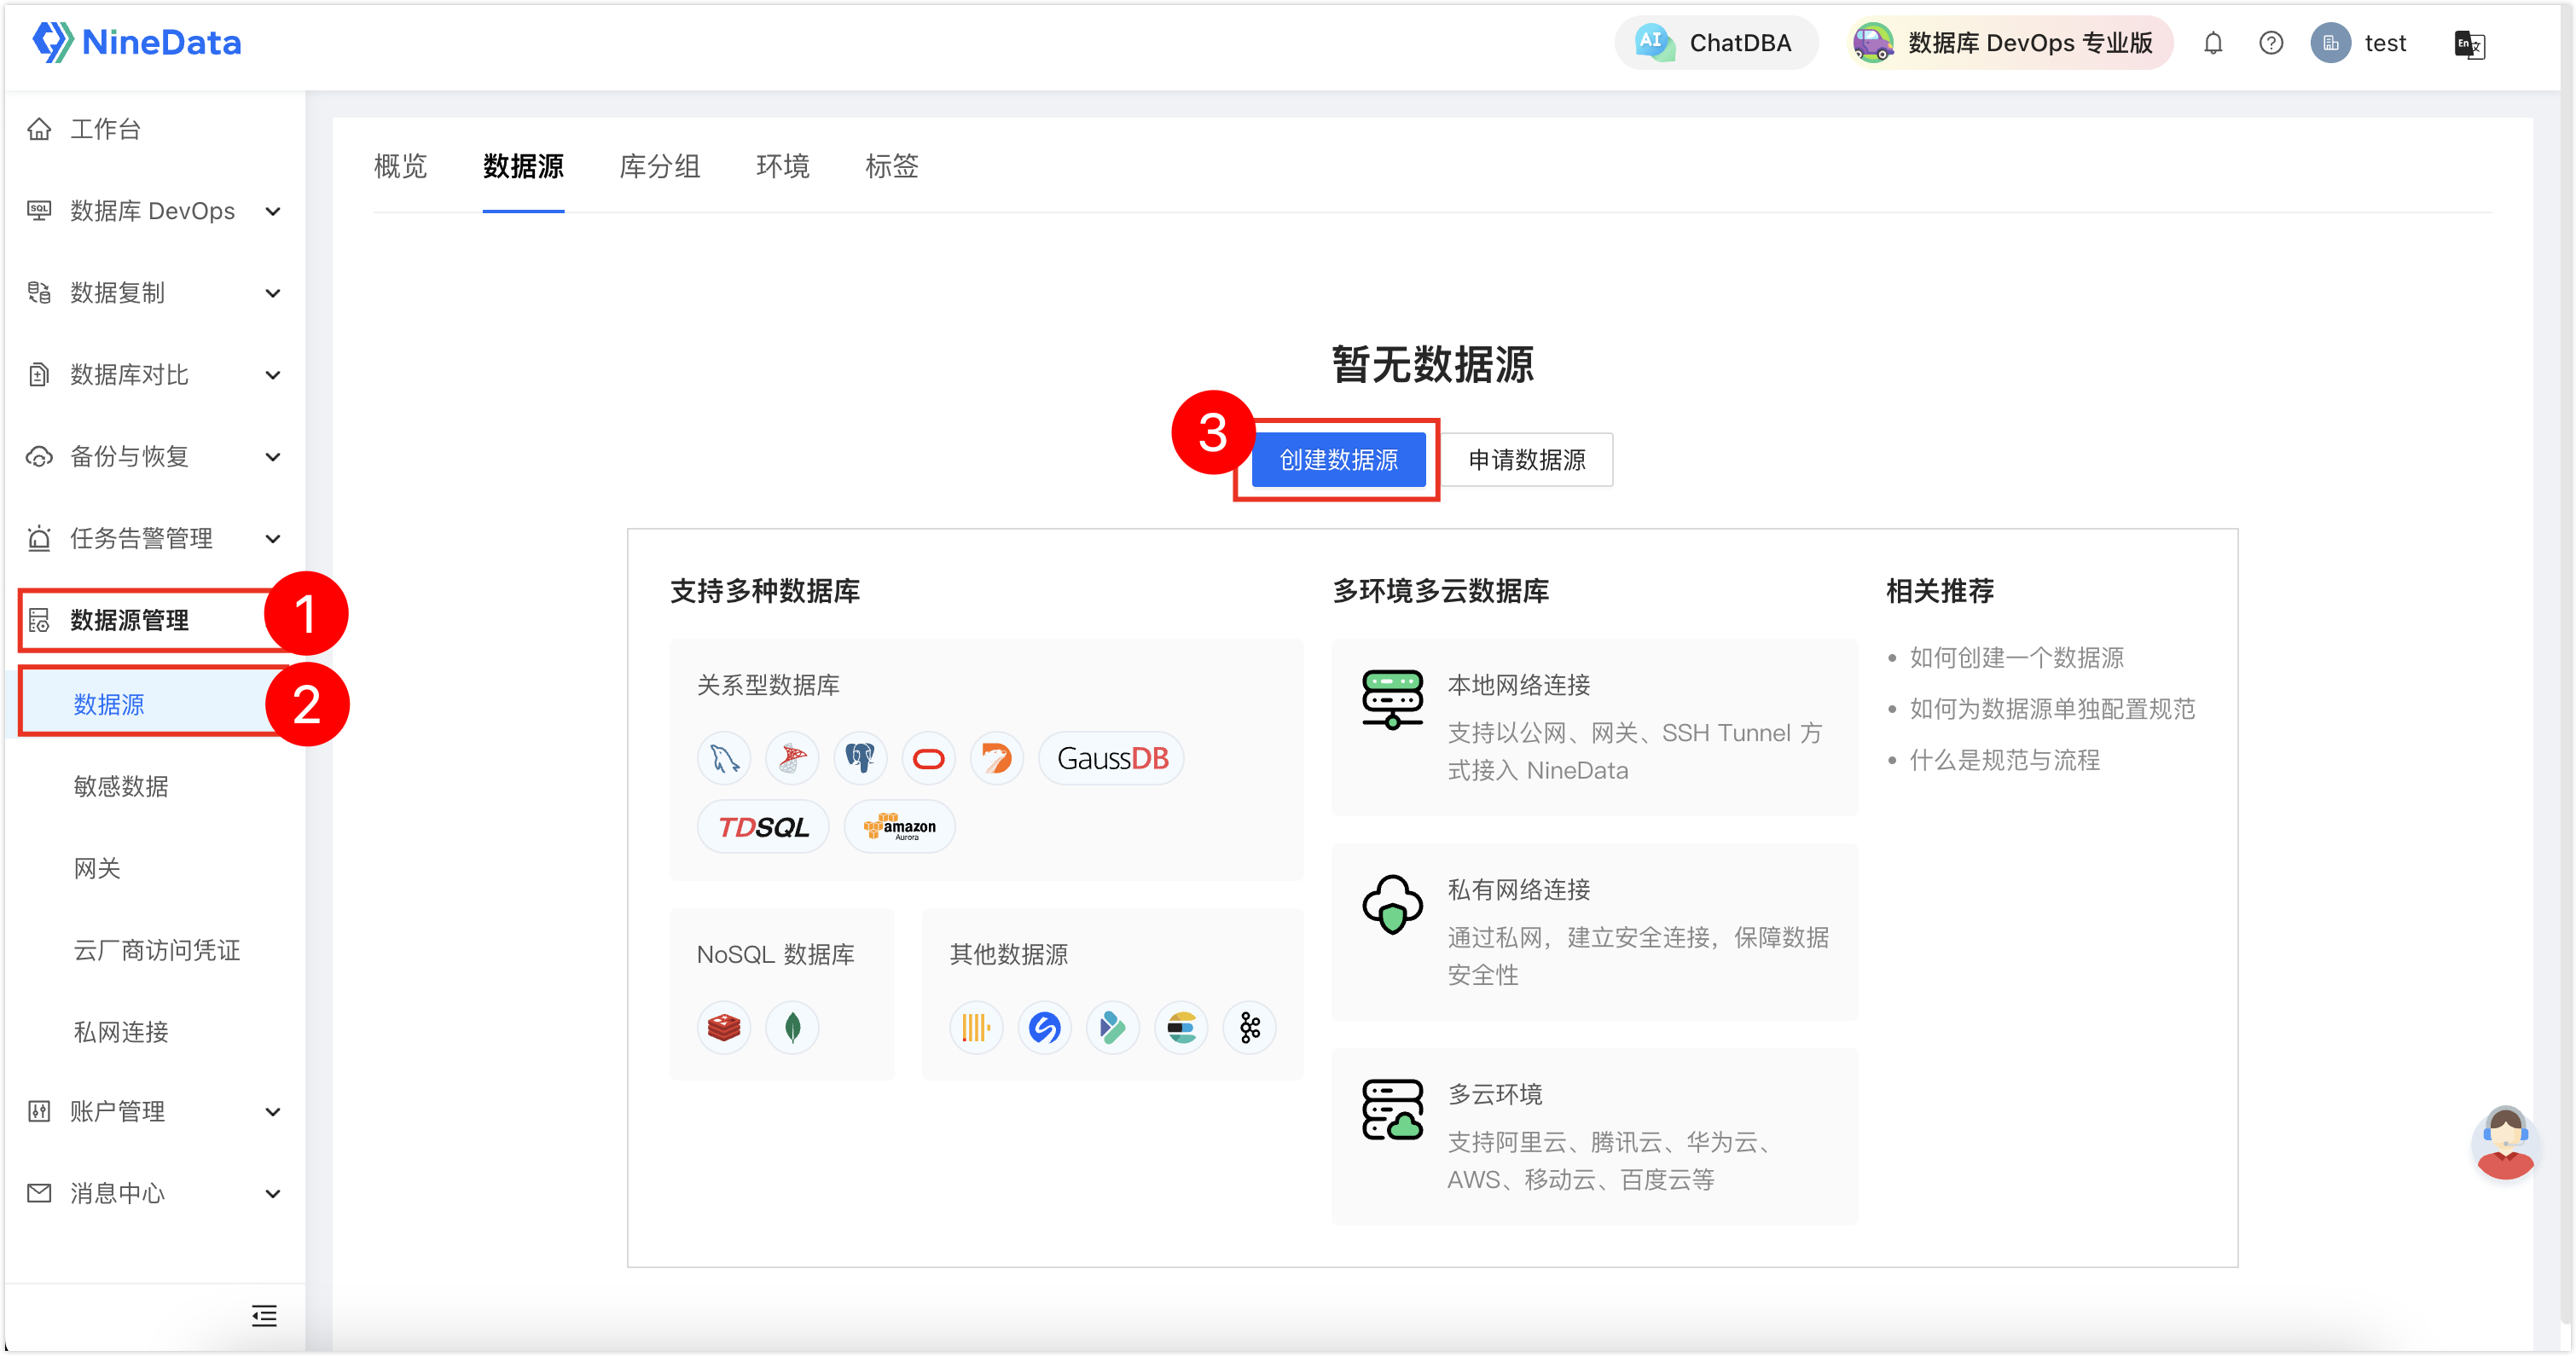This screenshot has height=1356, width=2576.
Task: Click the MySQL dolphin icon
Action: point(723,759)
